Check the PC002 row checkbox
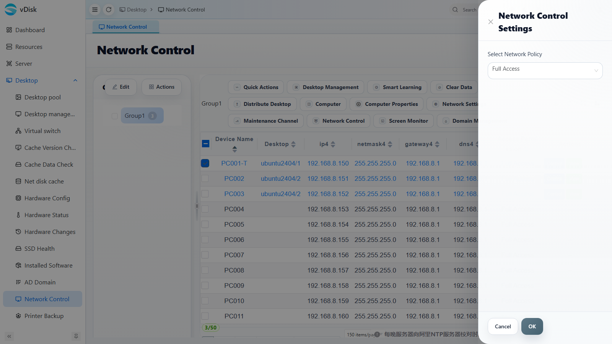This screenshot has height=344, width=612. point(205,178)
